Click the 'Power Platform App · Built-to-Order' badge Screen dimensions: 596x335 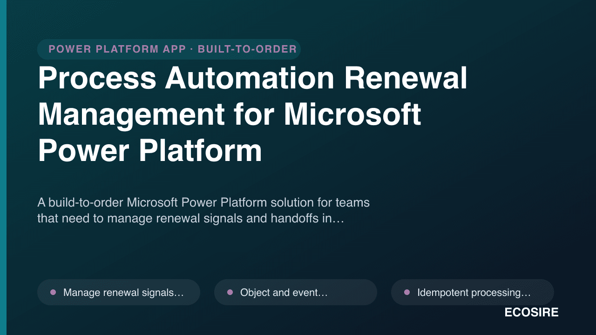pyautogui.click(x=169, y=49)
